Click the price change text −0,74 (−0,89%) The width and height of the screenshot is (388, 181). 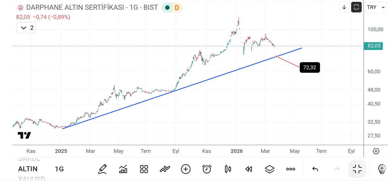pyautogui.click(x=51, y=17)
